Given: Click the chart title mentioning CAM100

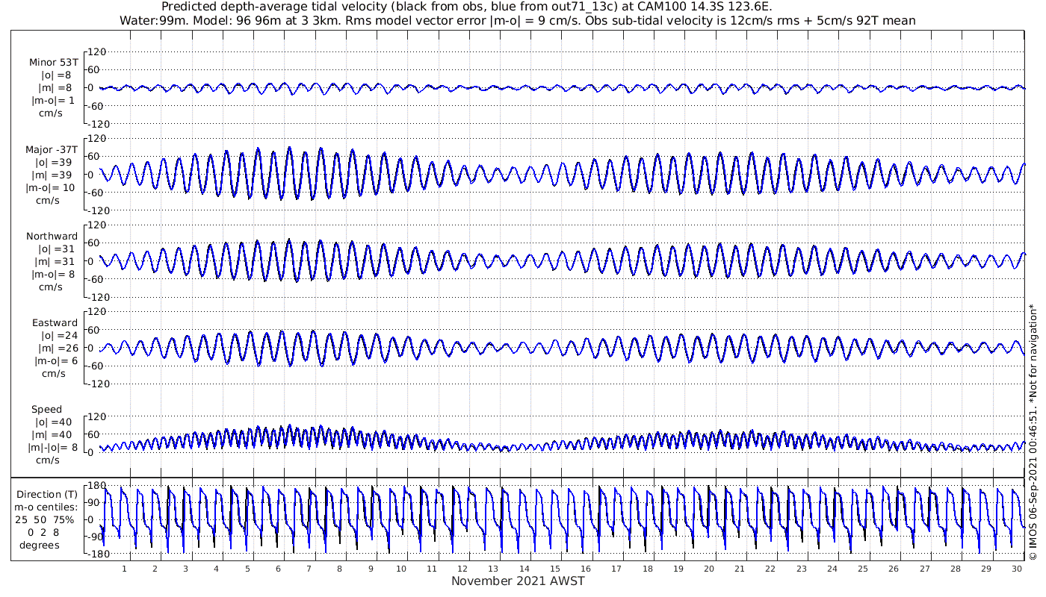Looking at the screenshot, I should [x=467, y=7].
